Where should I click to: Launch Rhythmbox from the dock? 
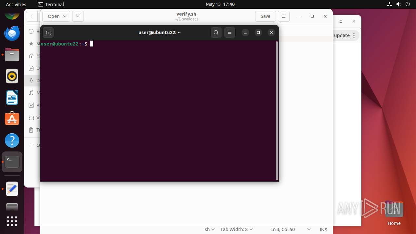12,76
